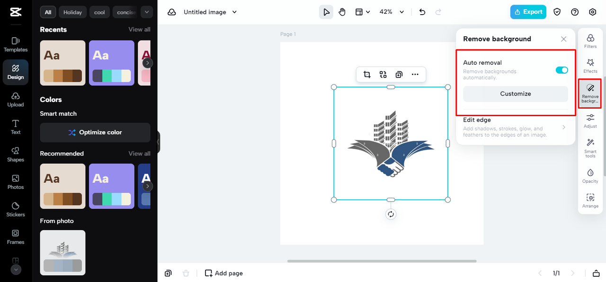Open the Templates panel in sidebar
Viewport: 606px width, 282px height.
(16, 44)
